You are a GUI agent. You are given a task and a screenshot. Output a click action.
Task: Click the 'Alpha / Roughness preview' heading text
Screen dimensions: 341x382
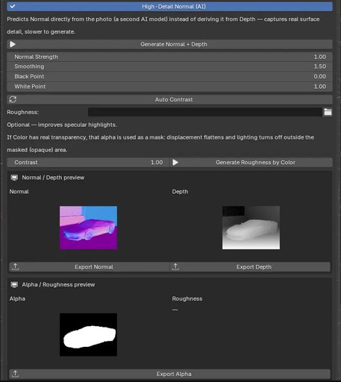click(58, 284)
